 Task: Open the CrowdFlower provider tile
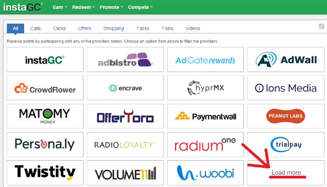pos(45,88)
